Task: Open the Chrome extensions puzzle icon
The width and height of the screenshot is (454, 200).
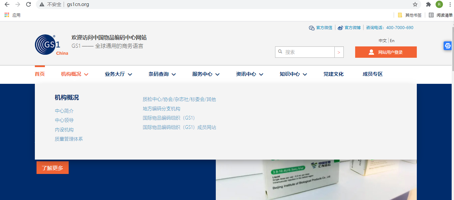Action: (x=428, y=4)
